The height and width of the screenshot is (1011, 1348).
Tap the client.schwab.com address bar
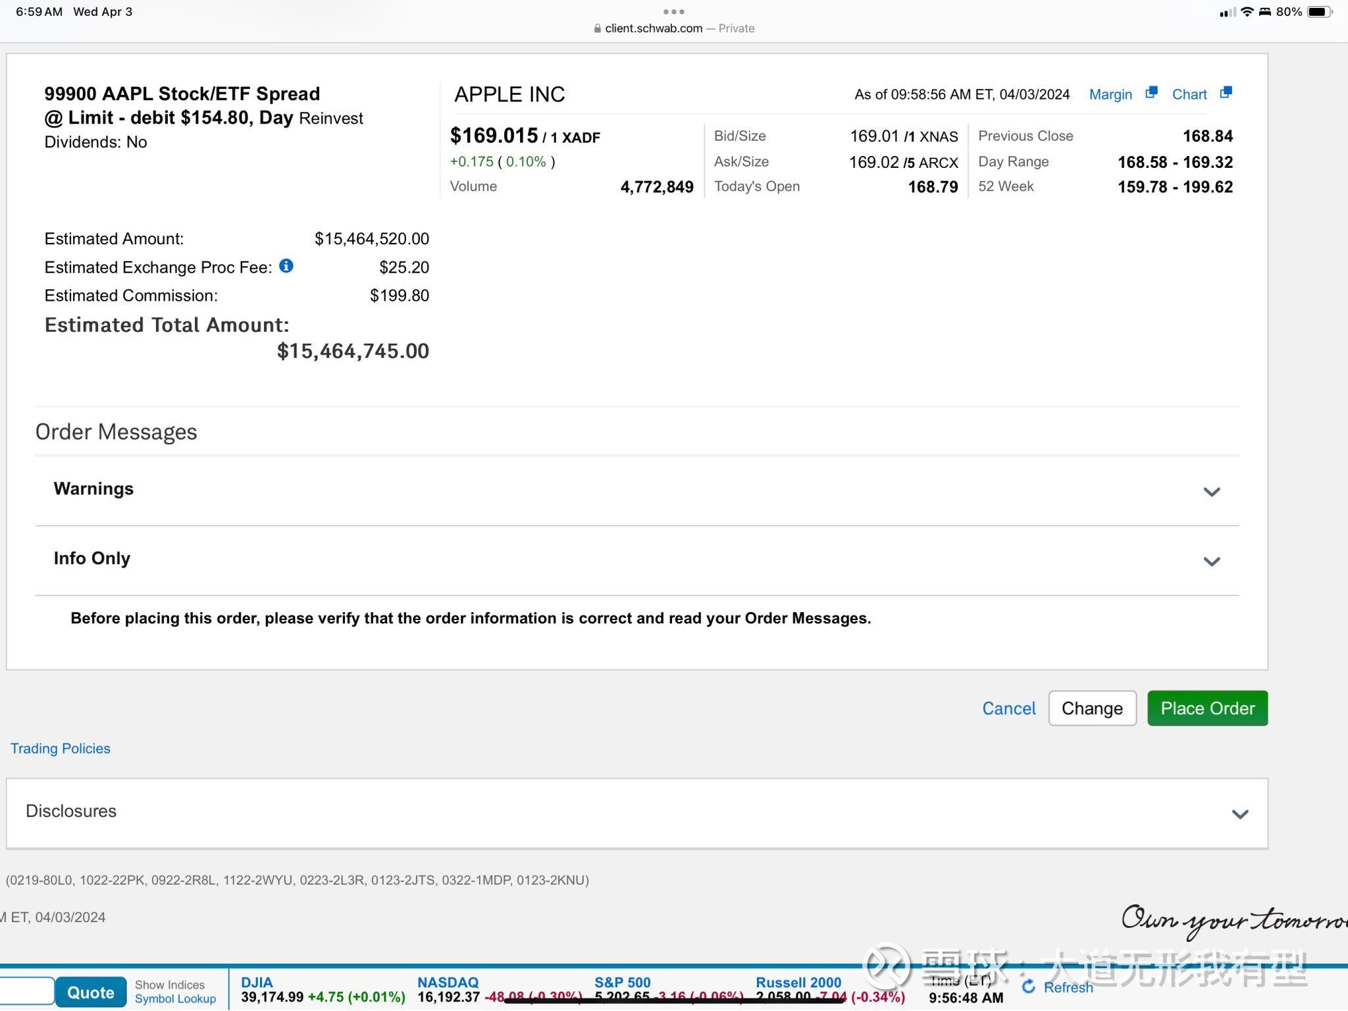(674, 28)
